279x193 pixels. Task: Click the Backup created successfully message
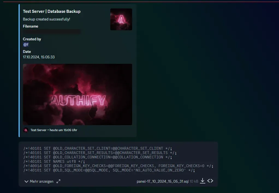coord(46,19)
